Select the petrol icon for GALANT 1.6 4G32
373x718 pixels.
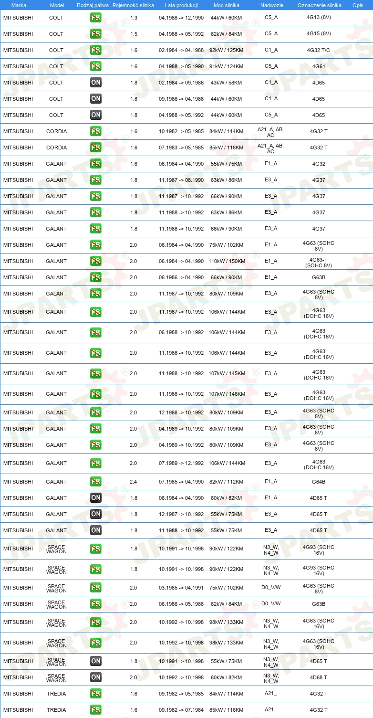coord(96,164)
